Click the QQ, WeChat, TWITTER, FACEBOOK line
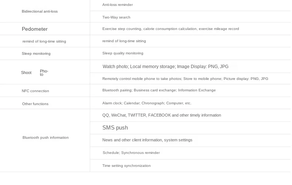Viewport: 292px width, 185px height. click(x=162, y=115)
